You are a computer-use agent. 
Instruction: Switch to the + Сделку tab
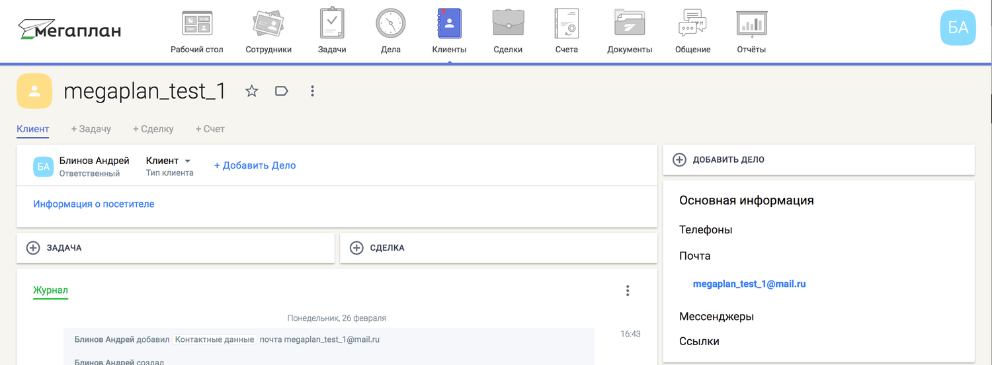tap(153, 129)
